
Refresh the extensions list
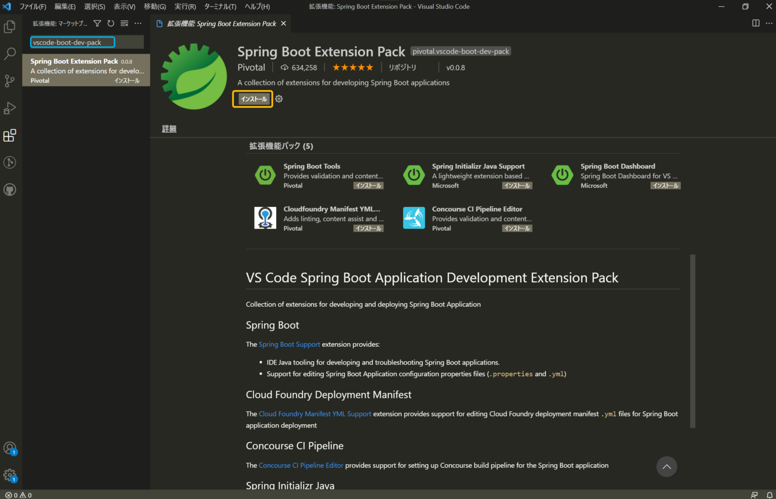[x=111, y=23]
